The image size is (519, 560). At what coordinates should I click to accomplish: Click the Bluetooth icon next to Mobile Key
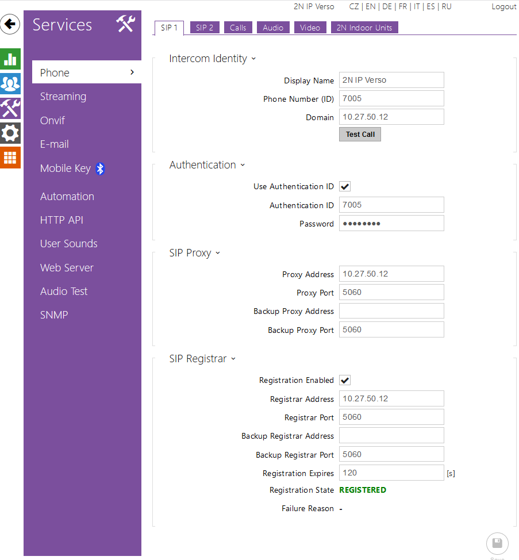[100, 168]
